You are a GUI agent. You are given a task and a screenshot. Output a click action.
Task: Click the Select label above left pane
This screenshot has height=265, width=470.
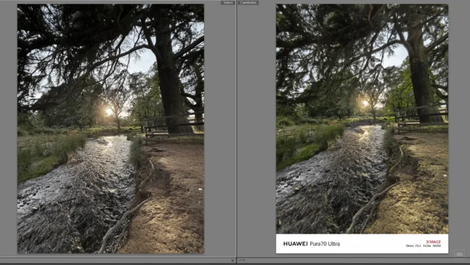coord(228,2)
